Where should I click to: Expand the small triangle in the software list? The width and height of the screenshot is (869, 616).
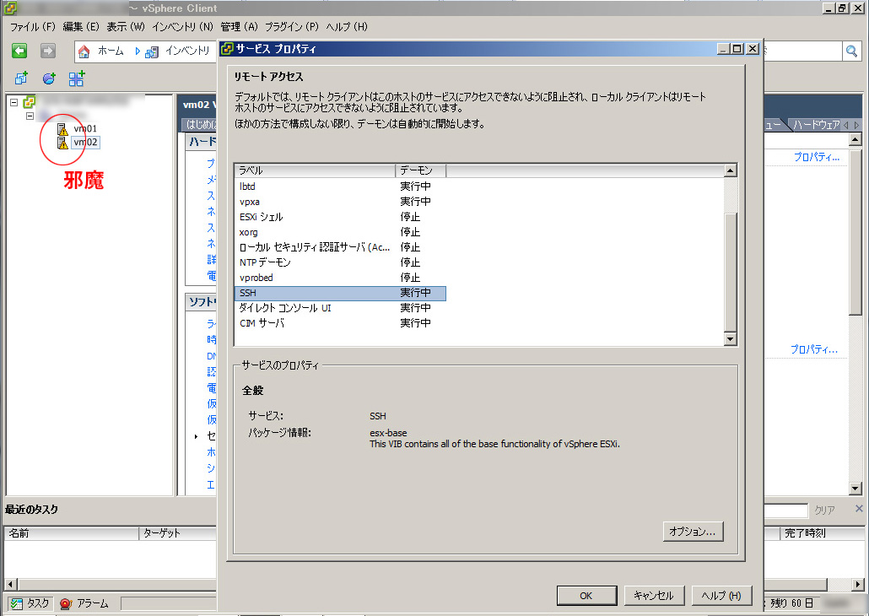point(197,437)
